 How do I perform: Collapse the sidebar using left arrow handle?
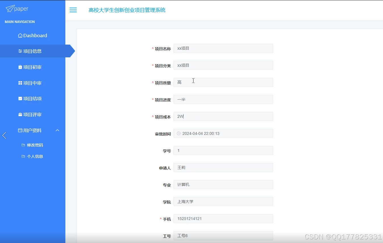[4, 135]
